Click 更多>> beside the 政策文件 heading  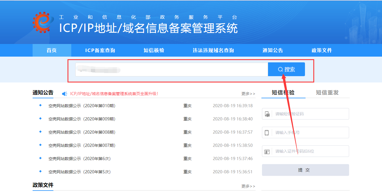[x=248, y=186]
